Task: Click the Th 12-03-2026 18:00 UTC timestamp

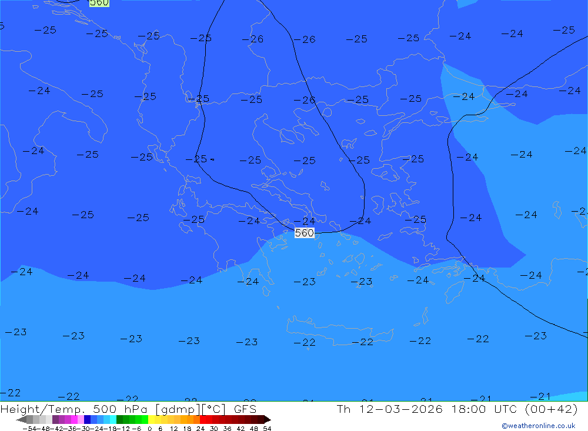Action: 427,409
